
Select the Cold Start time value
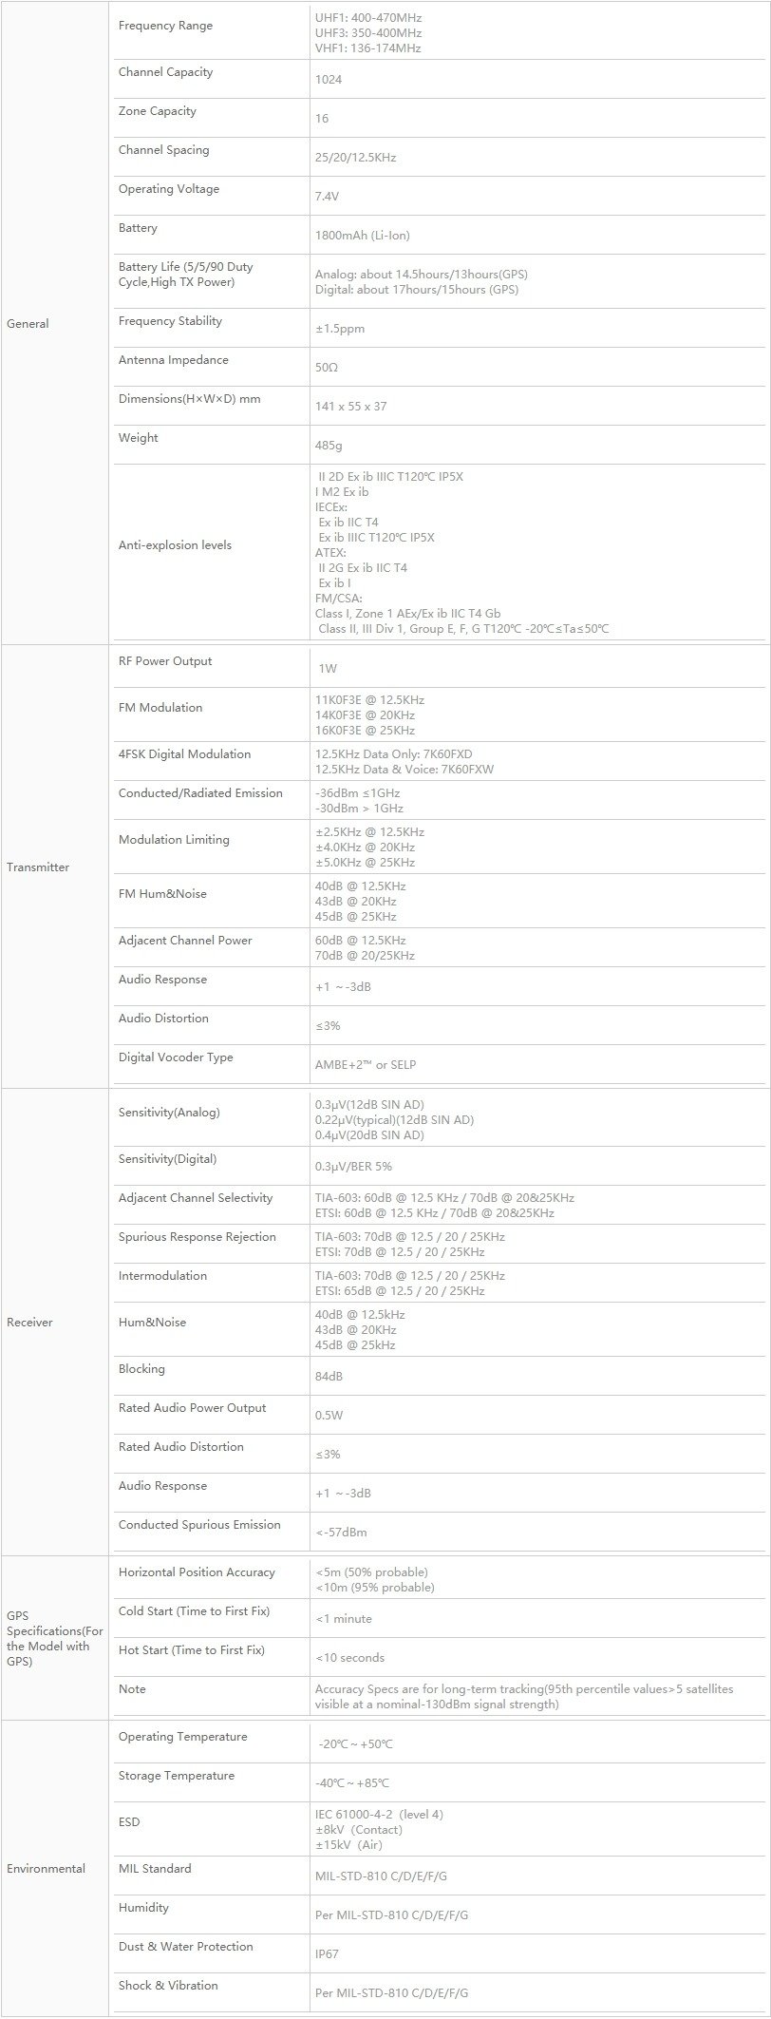tap(344, 1618)
